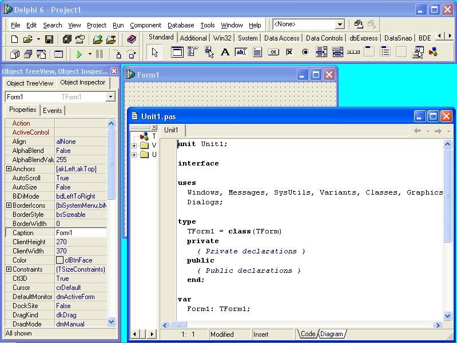Select the arrow pointer palette tool
Viewport: 457px width, 343px height.
pyautogui.click(x=154, y=53)
